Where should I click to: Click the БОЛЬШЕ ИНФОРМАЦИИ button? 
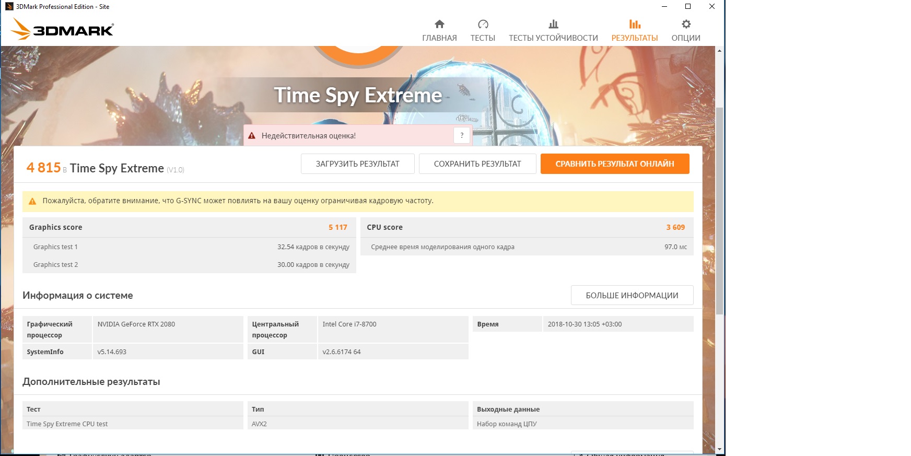pyautogui.click(x=632, y=295)
